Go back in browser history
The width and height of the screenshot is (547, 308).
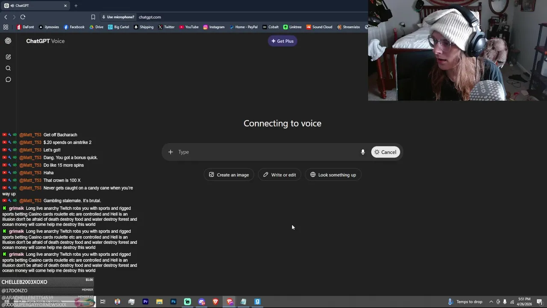click(x=6, y=17)
